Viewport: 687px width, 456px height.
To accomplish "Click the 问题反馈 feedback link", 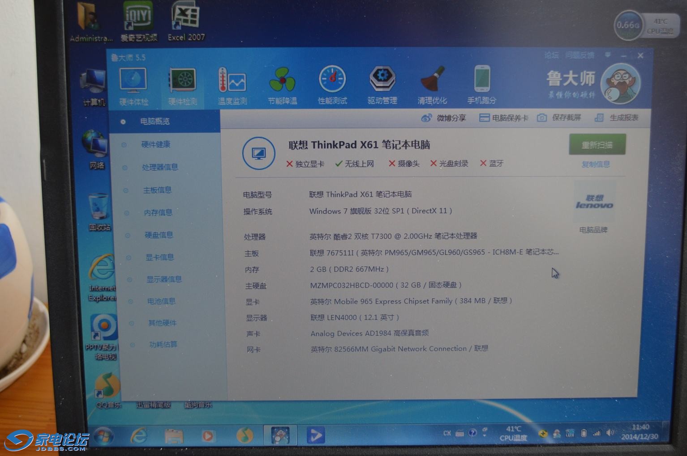I will click(x=580, y=55).
